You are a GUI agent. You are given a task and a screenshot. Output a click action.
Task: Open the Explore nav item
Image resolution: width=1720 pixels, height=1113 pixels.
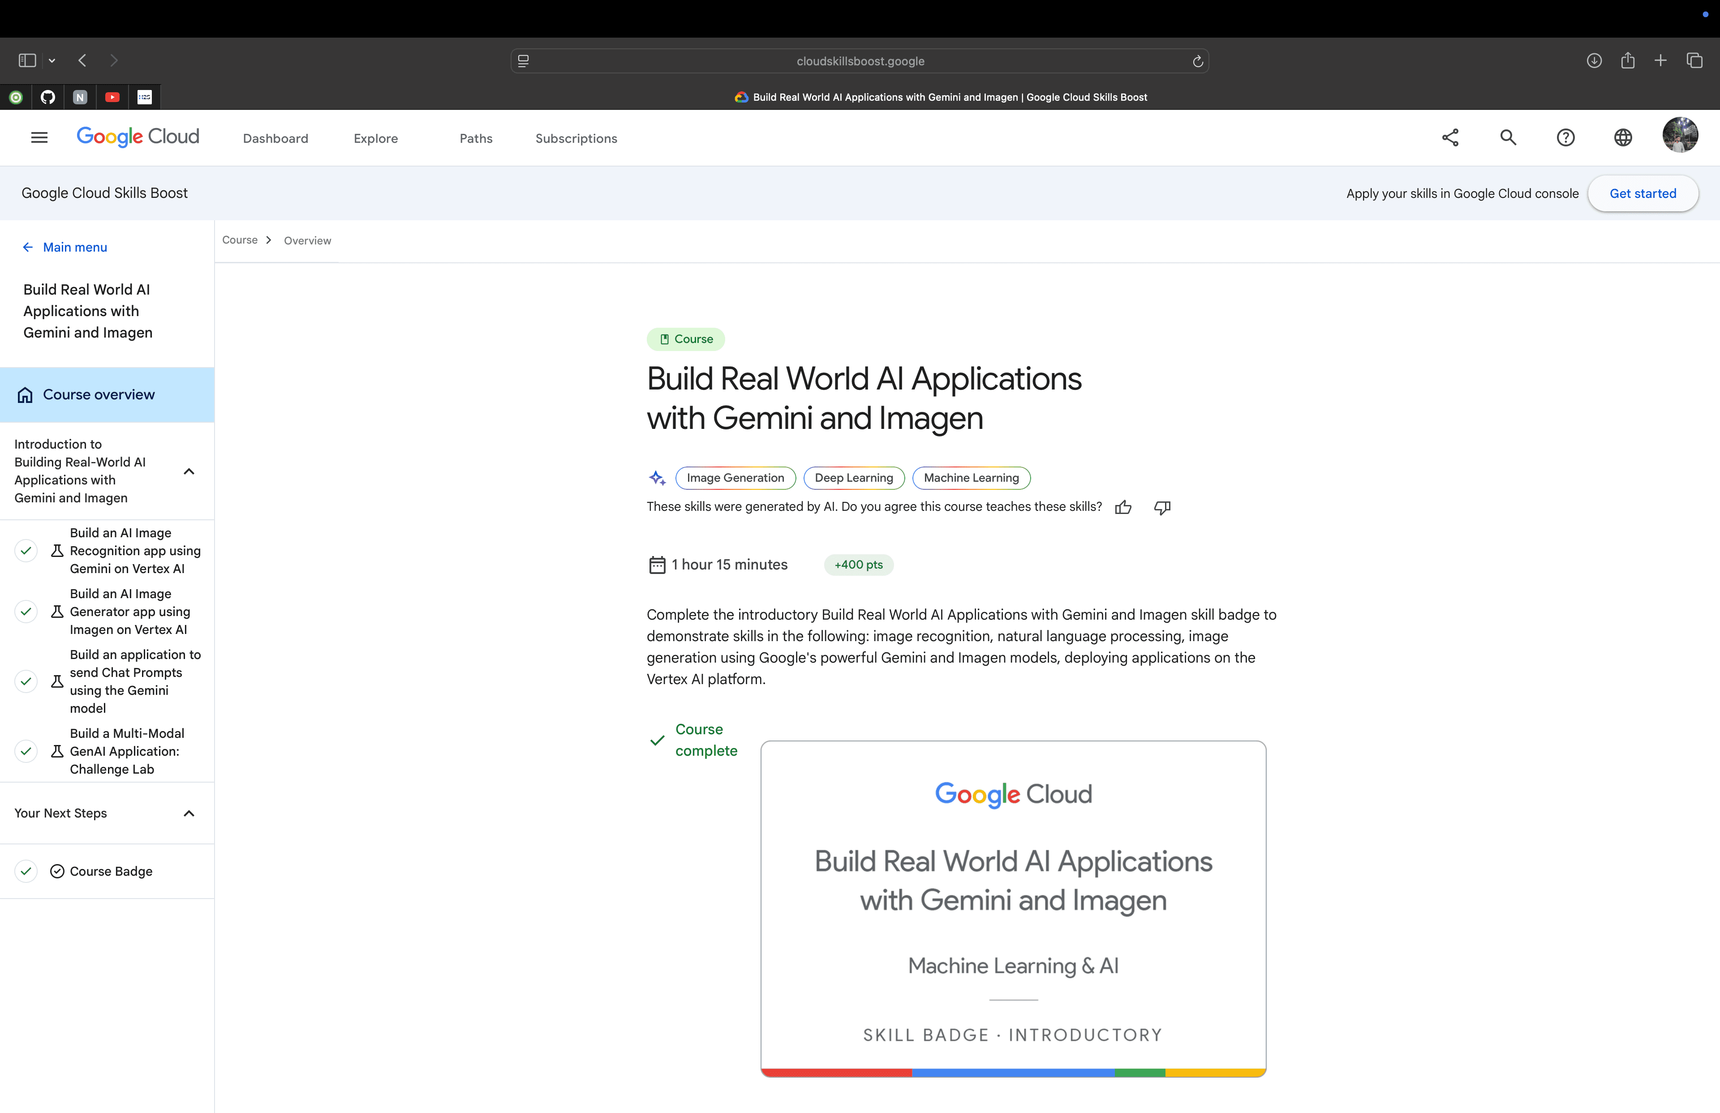pyautogui.click(x=376, y=139)
